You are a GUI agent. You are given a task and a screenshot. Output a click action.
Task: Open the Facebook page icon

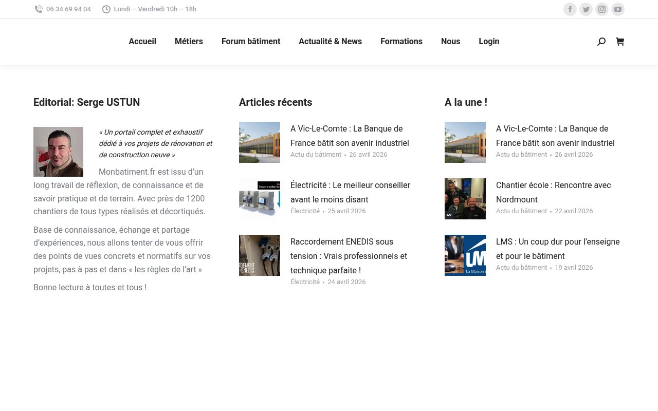(x=570, y=9)
